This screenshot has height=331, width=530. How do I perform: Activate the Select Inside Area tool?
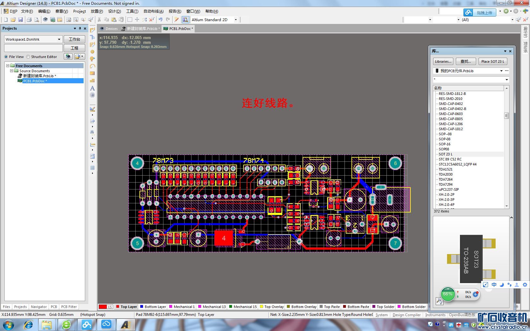coord(130,20)
